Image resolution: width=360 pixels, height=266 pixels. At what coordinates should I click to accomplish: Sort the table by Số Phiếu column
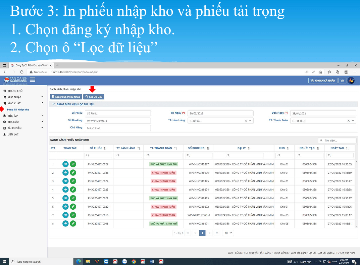[105, 148]
